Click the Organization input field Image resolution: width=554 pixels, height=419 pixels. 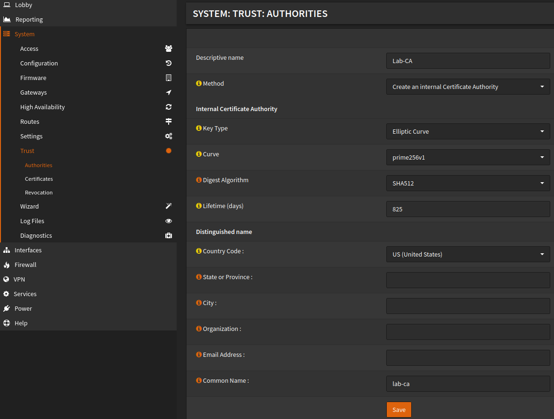468,332
